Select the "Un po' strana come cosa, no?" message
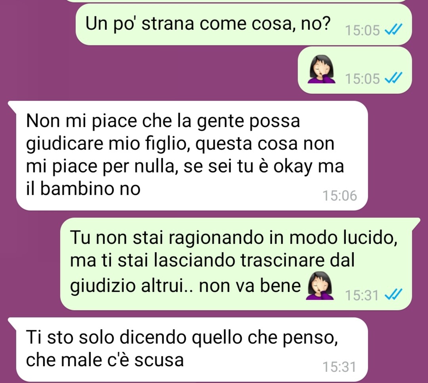The image size is (428, 383). point(244,24)
